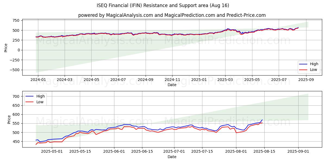The width and height of the screenshot is (326, 163).
Task: Click the bottom chart x-axis label "2025-06-01"
Action: click(x=114, y=152)
